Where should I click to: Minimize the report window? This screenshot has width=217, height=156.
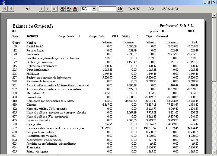[x=205, y=2]
